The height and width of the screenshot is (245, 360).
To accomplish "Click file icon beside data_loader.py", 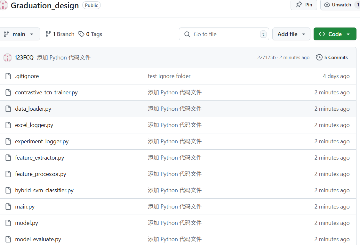I will pyautogui.click(x=8, y=109).
